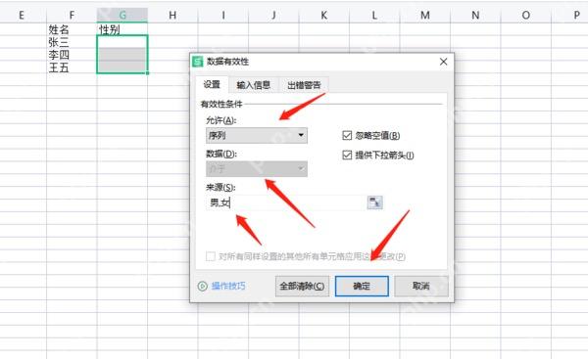Screen dimensions: 588x359
Task: Switch to the 设置 tab
Action: coord(212,84)
